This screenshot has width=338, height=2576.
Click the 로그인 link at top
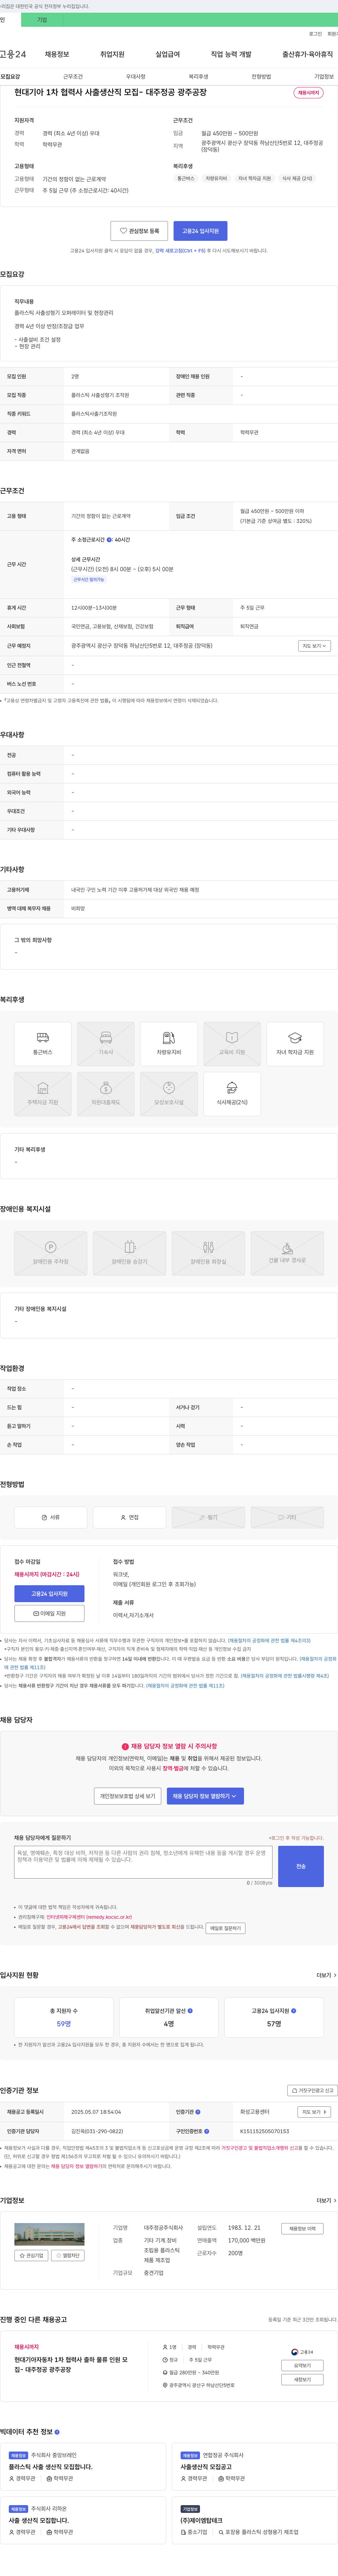tap(315, 34)
